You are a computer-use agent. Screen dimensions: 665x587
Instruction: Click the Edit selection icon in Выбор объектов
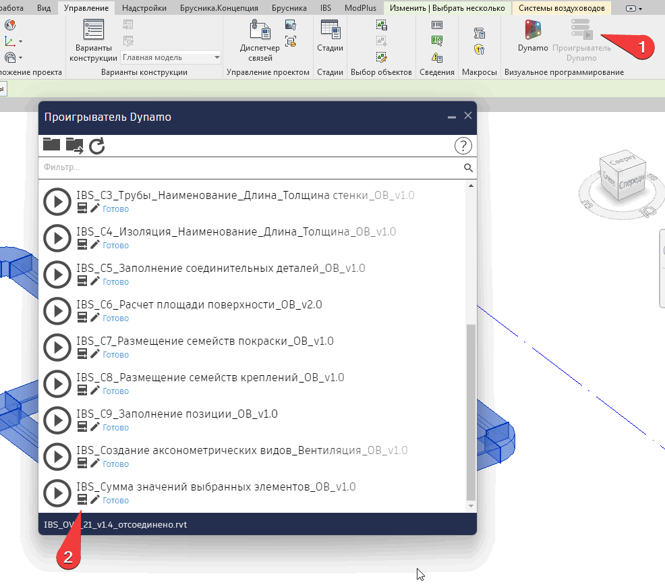381,57
